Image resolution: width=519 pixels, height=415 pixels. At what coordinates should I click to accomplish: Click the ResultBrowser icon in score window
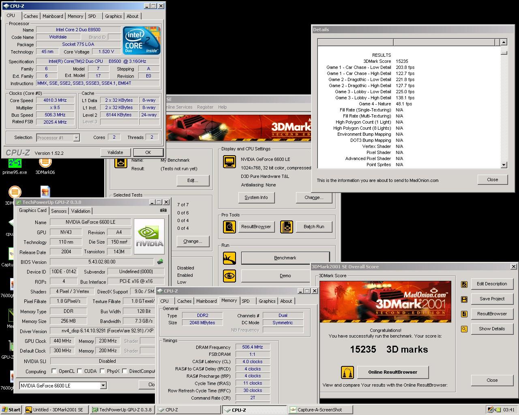tap(464, 314)
